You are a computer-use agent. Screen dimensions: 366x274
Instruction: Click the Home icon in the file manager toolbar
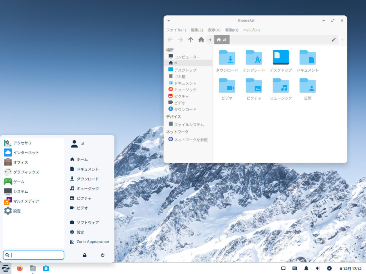point(201,40)
